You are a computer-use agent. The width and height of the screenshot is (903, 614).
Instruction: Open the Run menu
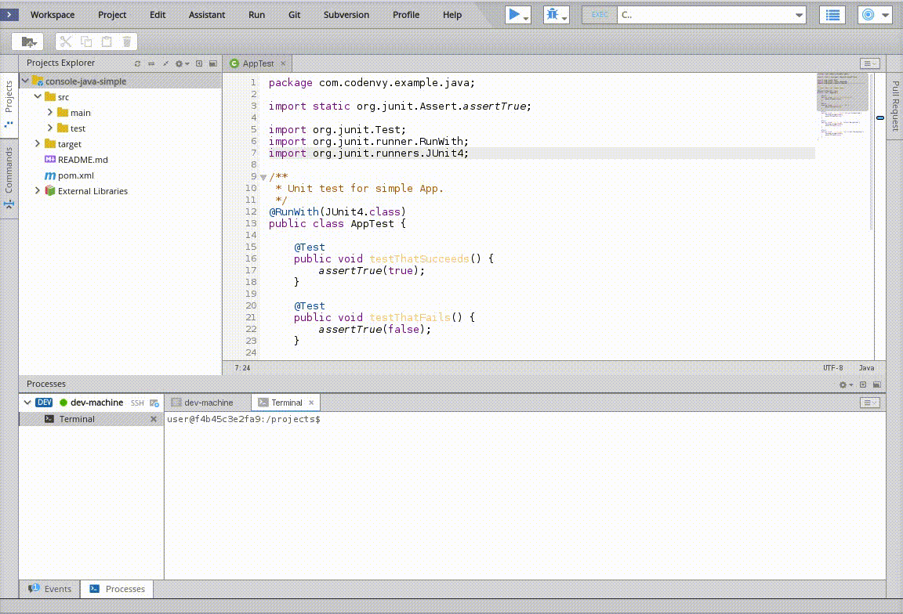tap(257, 15)
